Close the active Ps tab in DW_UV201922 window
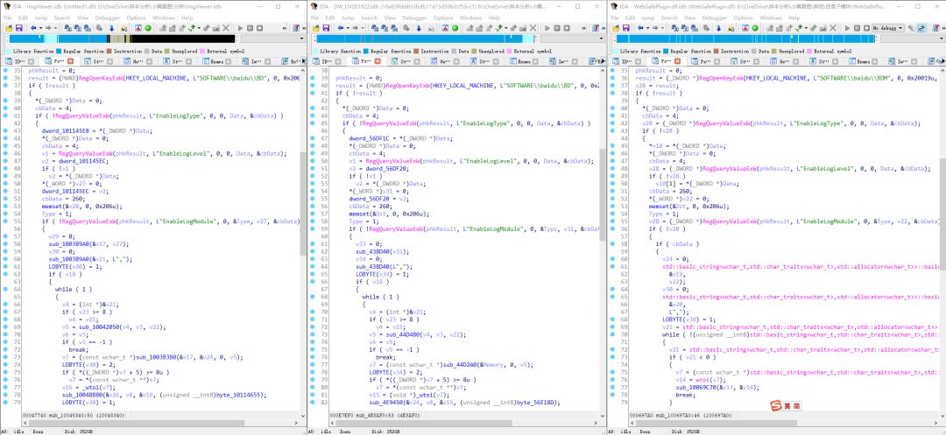946x435 pixels. click(377, 61)
